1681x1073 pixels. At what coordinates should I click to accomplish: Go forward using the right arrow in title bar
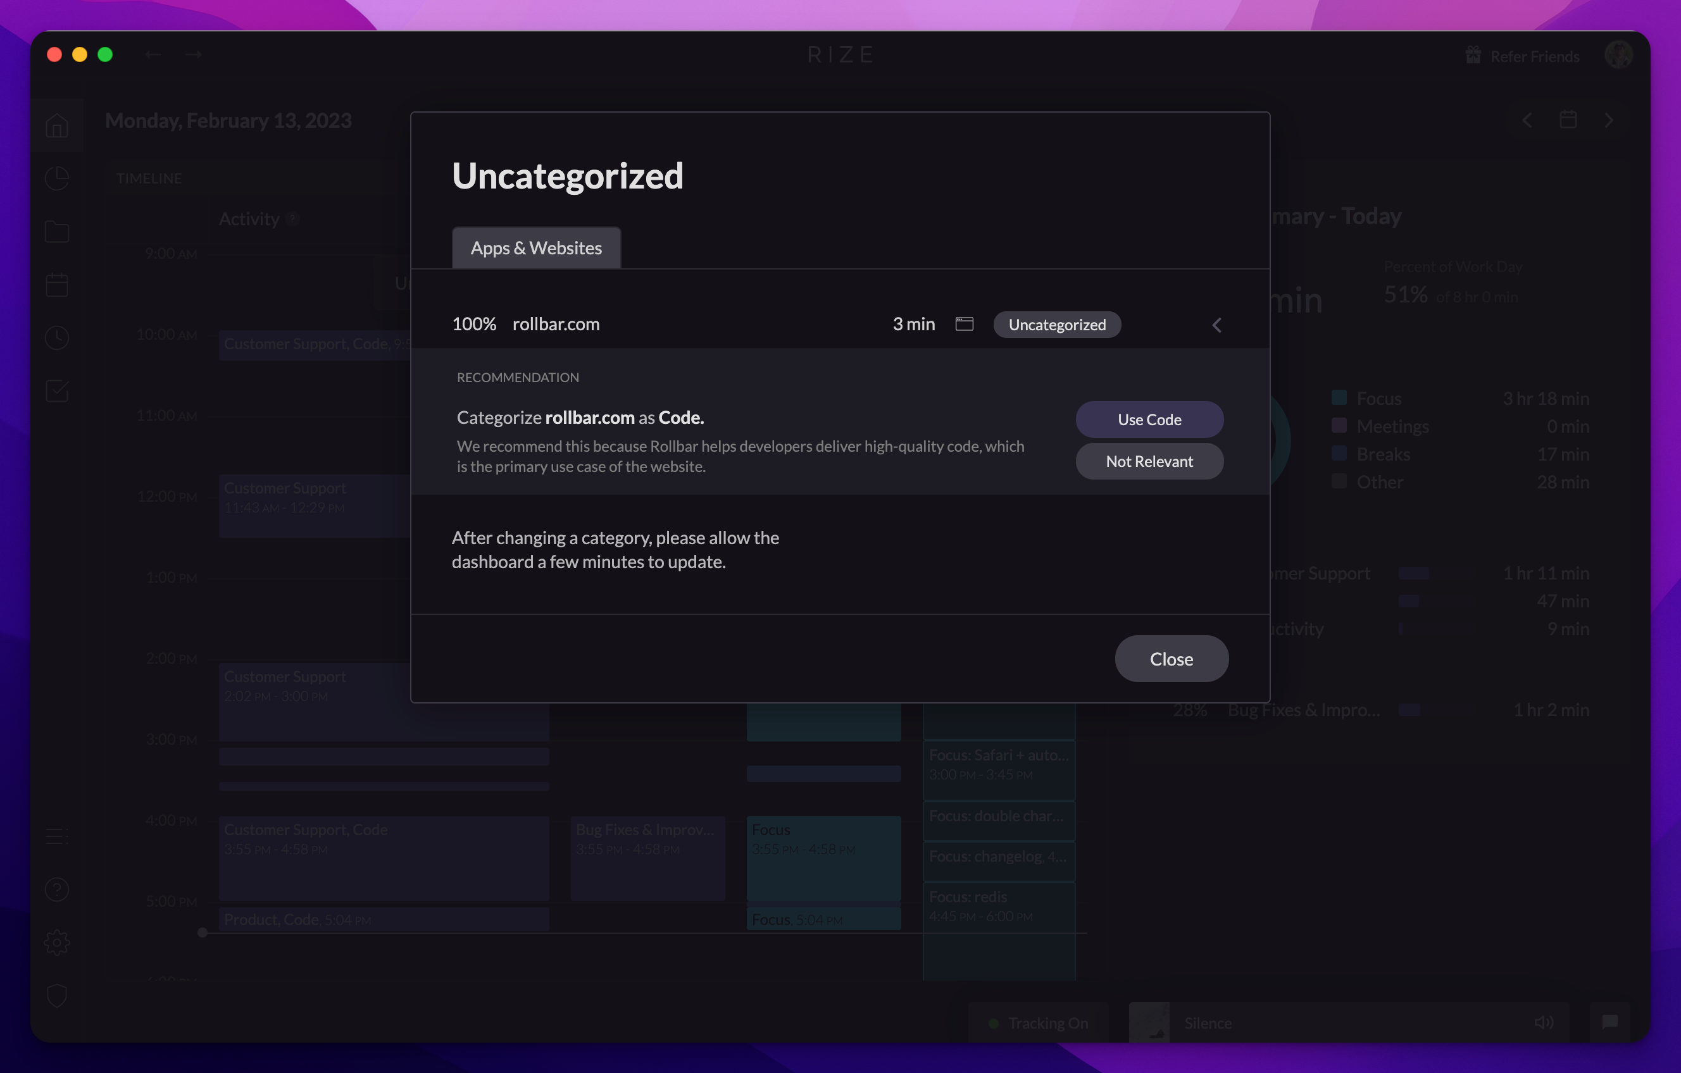click(x=194, y=54)
